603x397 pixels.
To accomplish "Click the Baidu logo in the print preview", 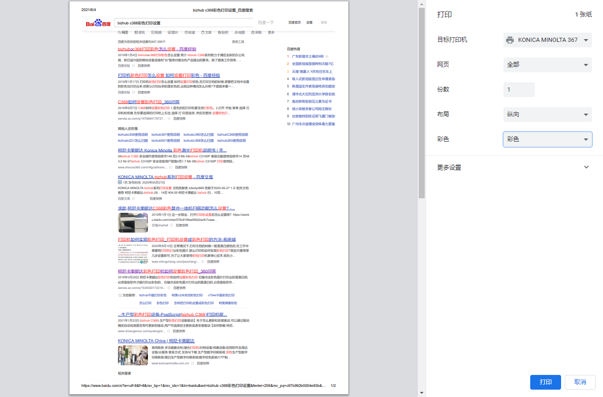I will (98, 23).
